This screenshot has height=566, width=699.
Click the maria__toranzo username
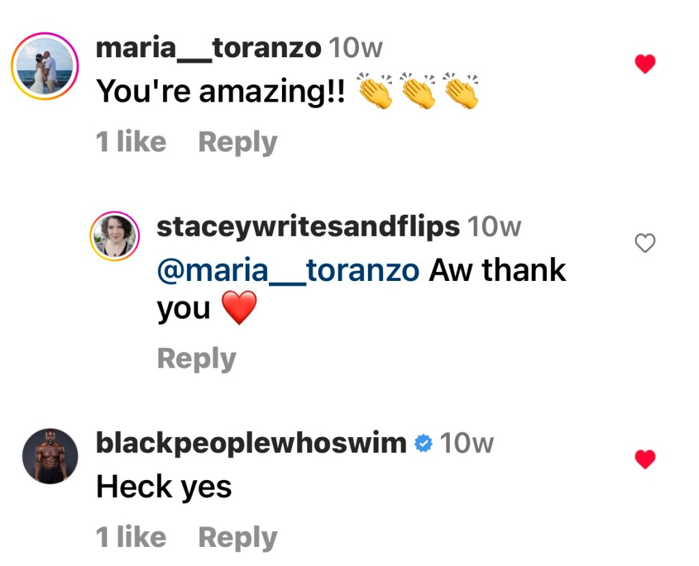point(208,48)
